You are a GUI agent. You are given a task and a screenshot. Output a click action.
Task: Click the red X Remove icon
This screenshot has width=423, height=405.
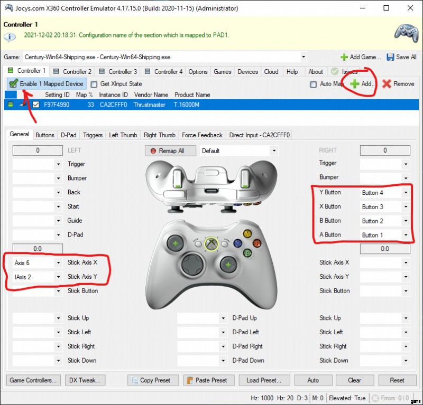[x=387, y=84]
